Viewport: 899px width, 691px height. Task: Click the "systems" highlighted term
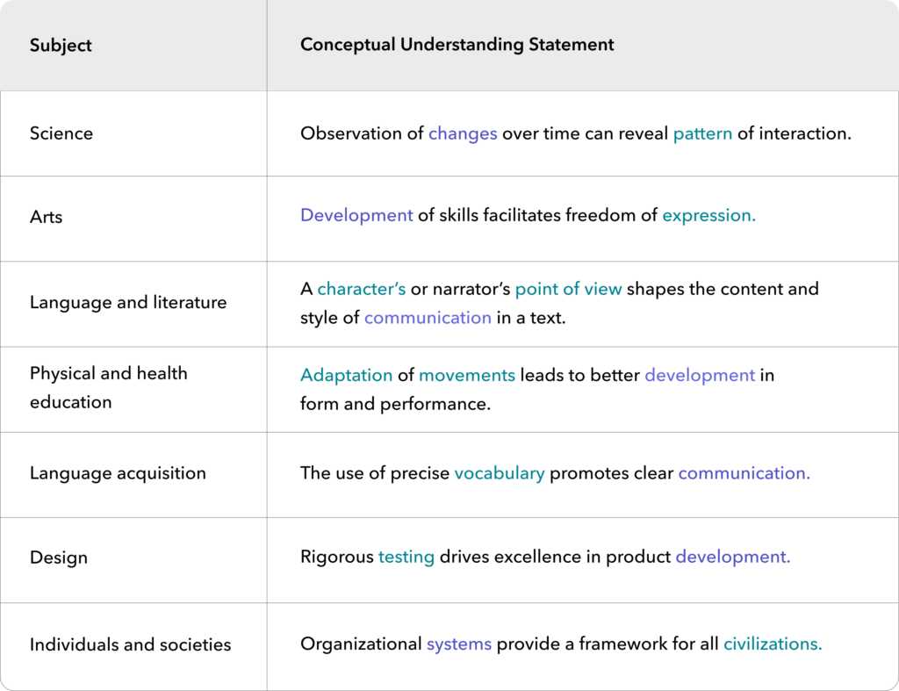(x=459, y=644)
